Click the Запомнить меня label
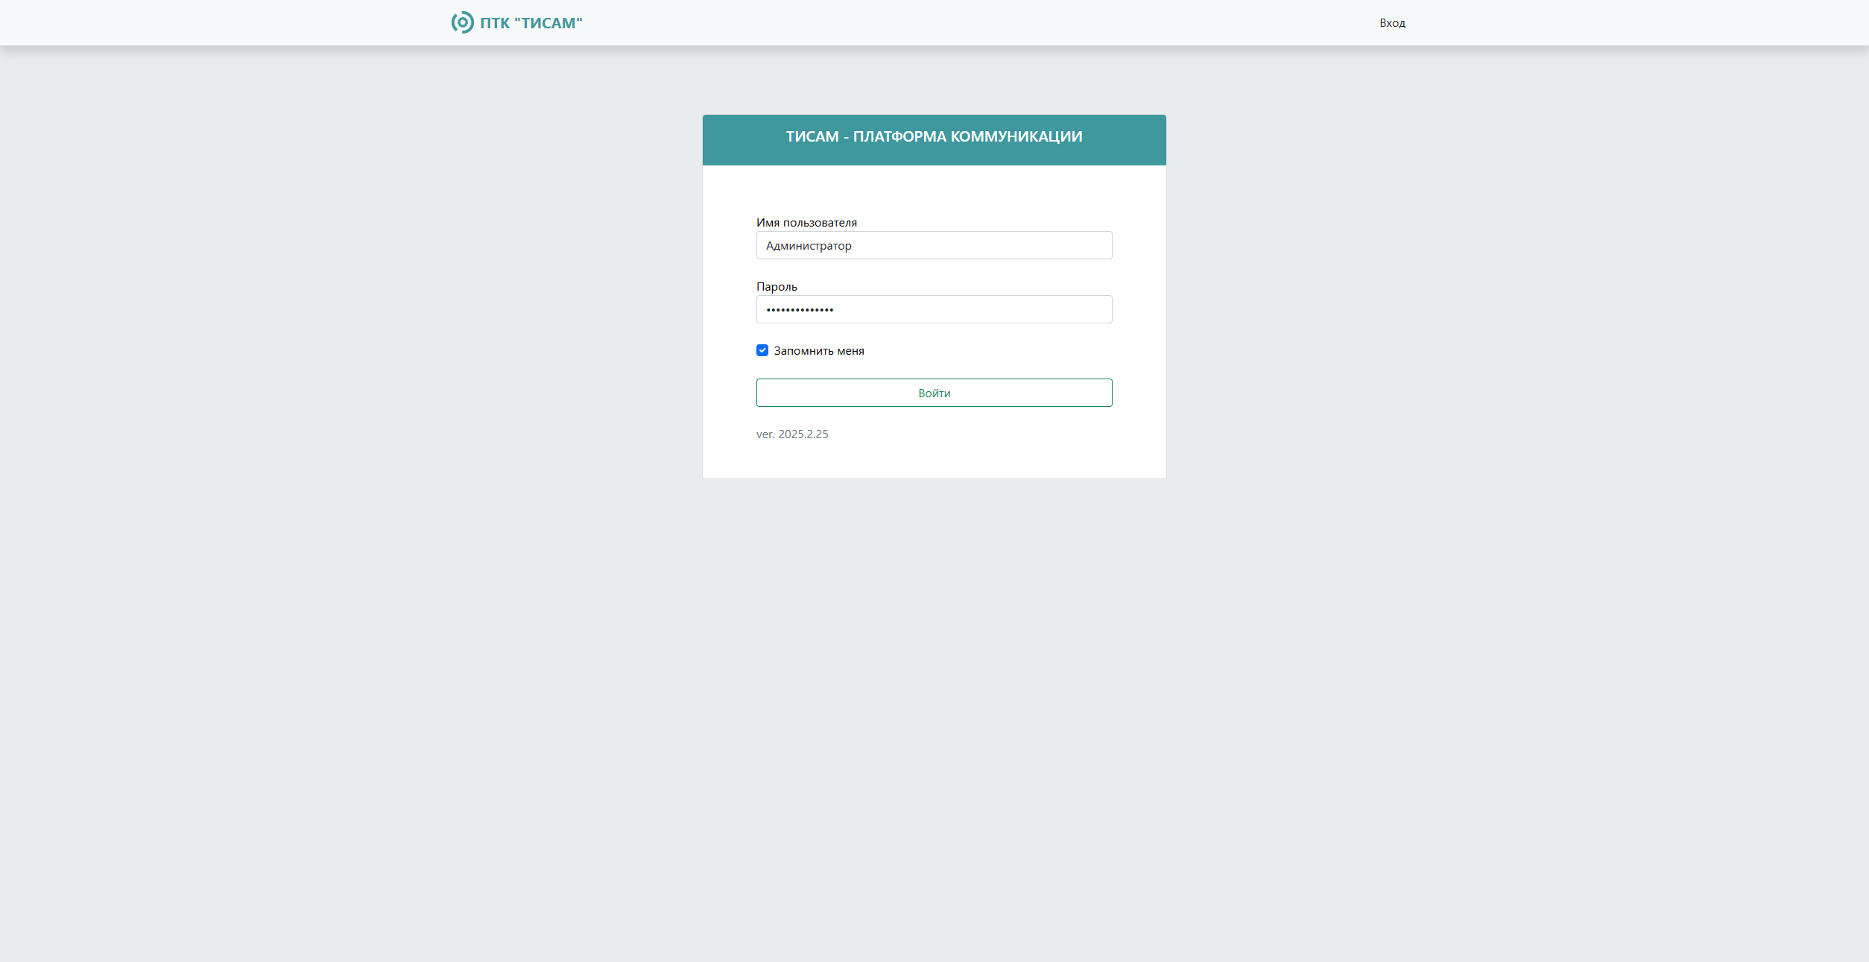The height and width of the screenshot is (962, 1869). pos(819,351)
